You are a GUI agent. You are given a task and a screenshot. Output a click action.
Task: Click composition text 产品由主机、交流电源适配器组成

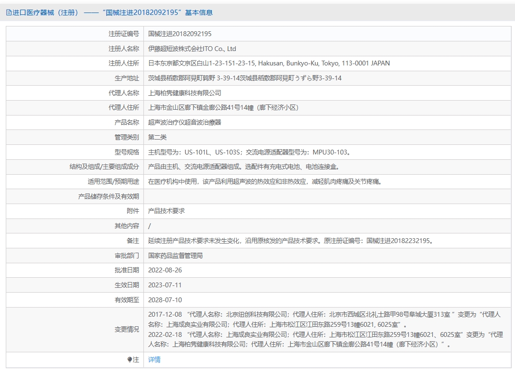point(244,167)
